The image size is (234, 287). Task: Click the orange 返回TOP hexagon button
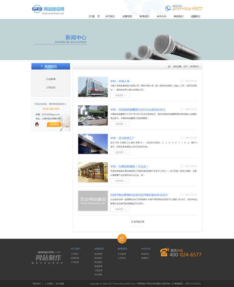(x=122, y=239)
